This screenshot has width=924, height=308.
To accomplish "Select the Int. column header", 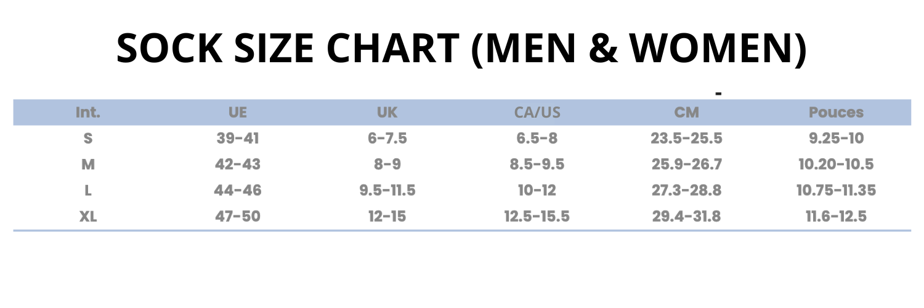I will [88, 113].
